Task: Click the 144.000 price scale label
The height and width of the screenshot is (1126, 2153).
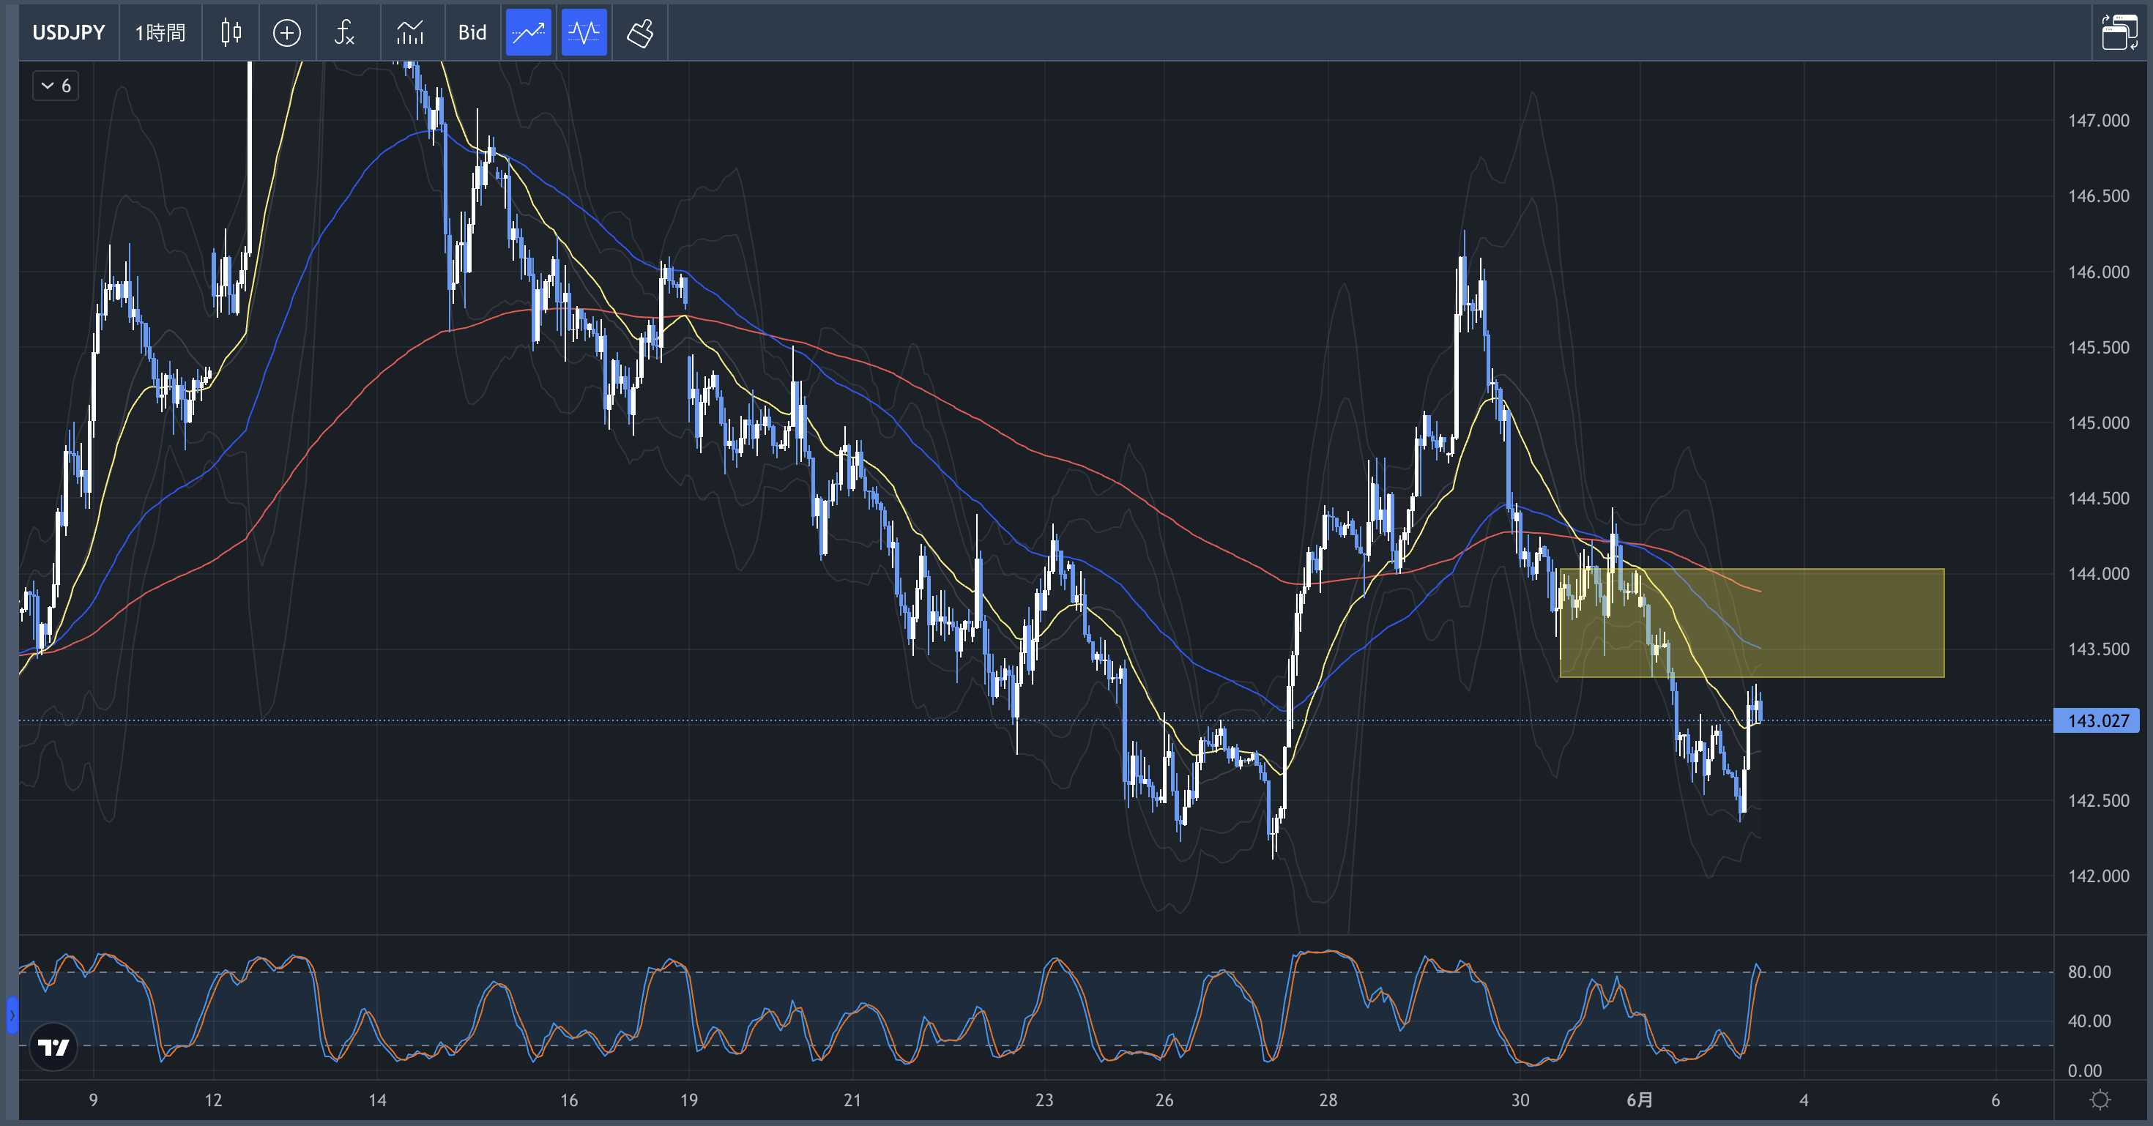Action: point(2098,573)
